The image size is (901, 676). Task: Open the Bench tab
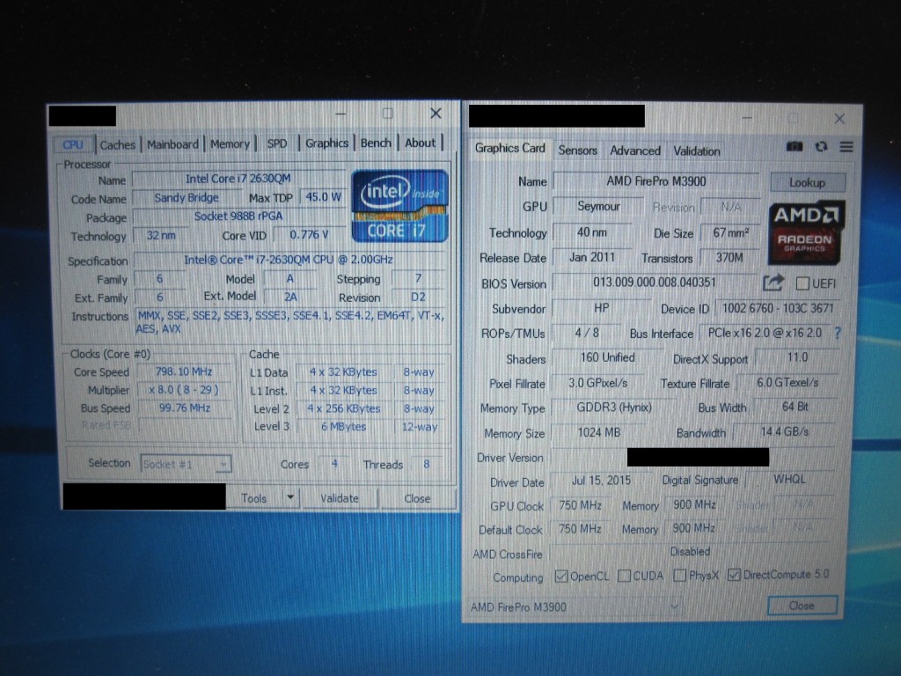[x=376, y=143]
